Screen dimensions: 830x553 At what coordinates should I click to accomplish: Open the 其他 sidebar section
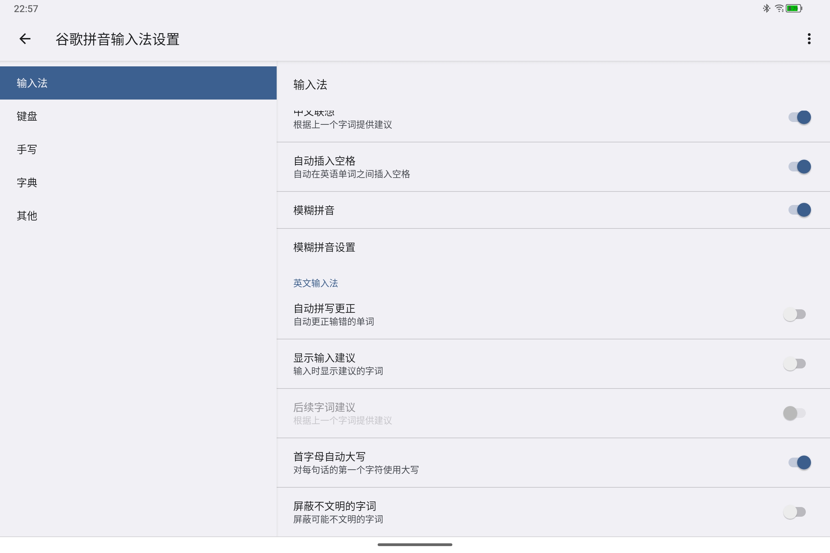[x=138, y=215]
